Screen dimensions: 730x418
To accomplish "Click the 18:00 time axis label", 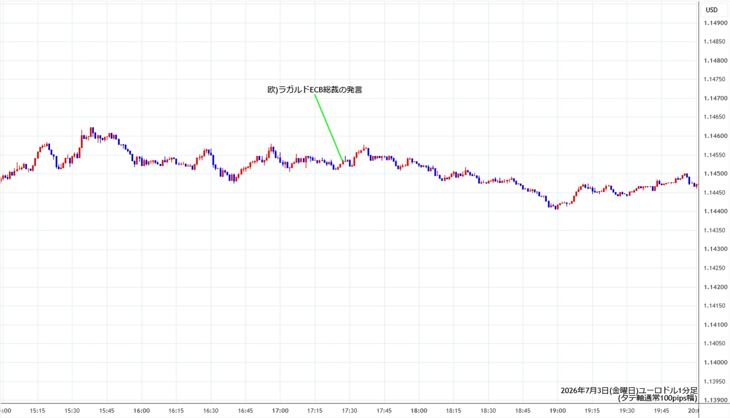I will coord(419,411).
